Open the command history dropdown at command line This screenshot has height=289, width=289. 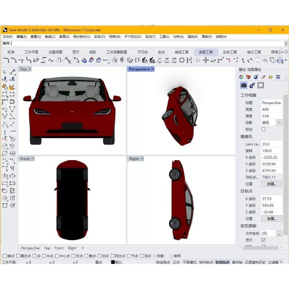(x=286, y=44)
